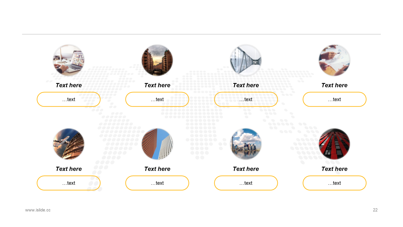Select the glass corridor circular photo
The height and width of the screenshot is (227, 403).
(x=246, y=60)
